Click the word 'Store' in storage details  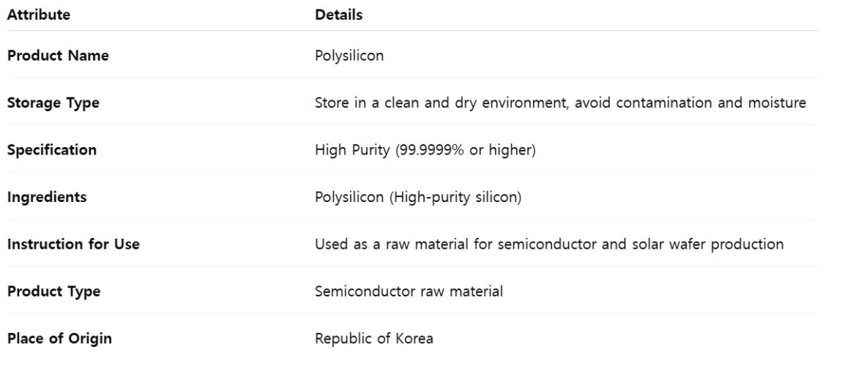coord(332,103)
